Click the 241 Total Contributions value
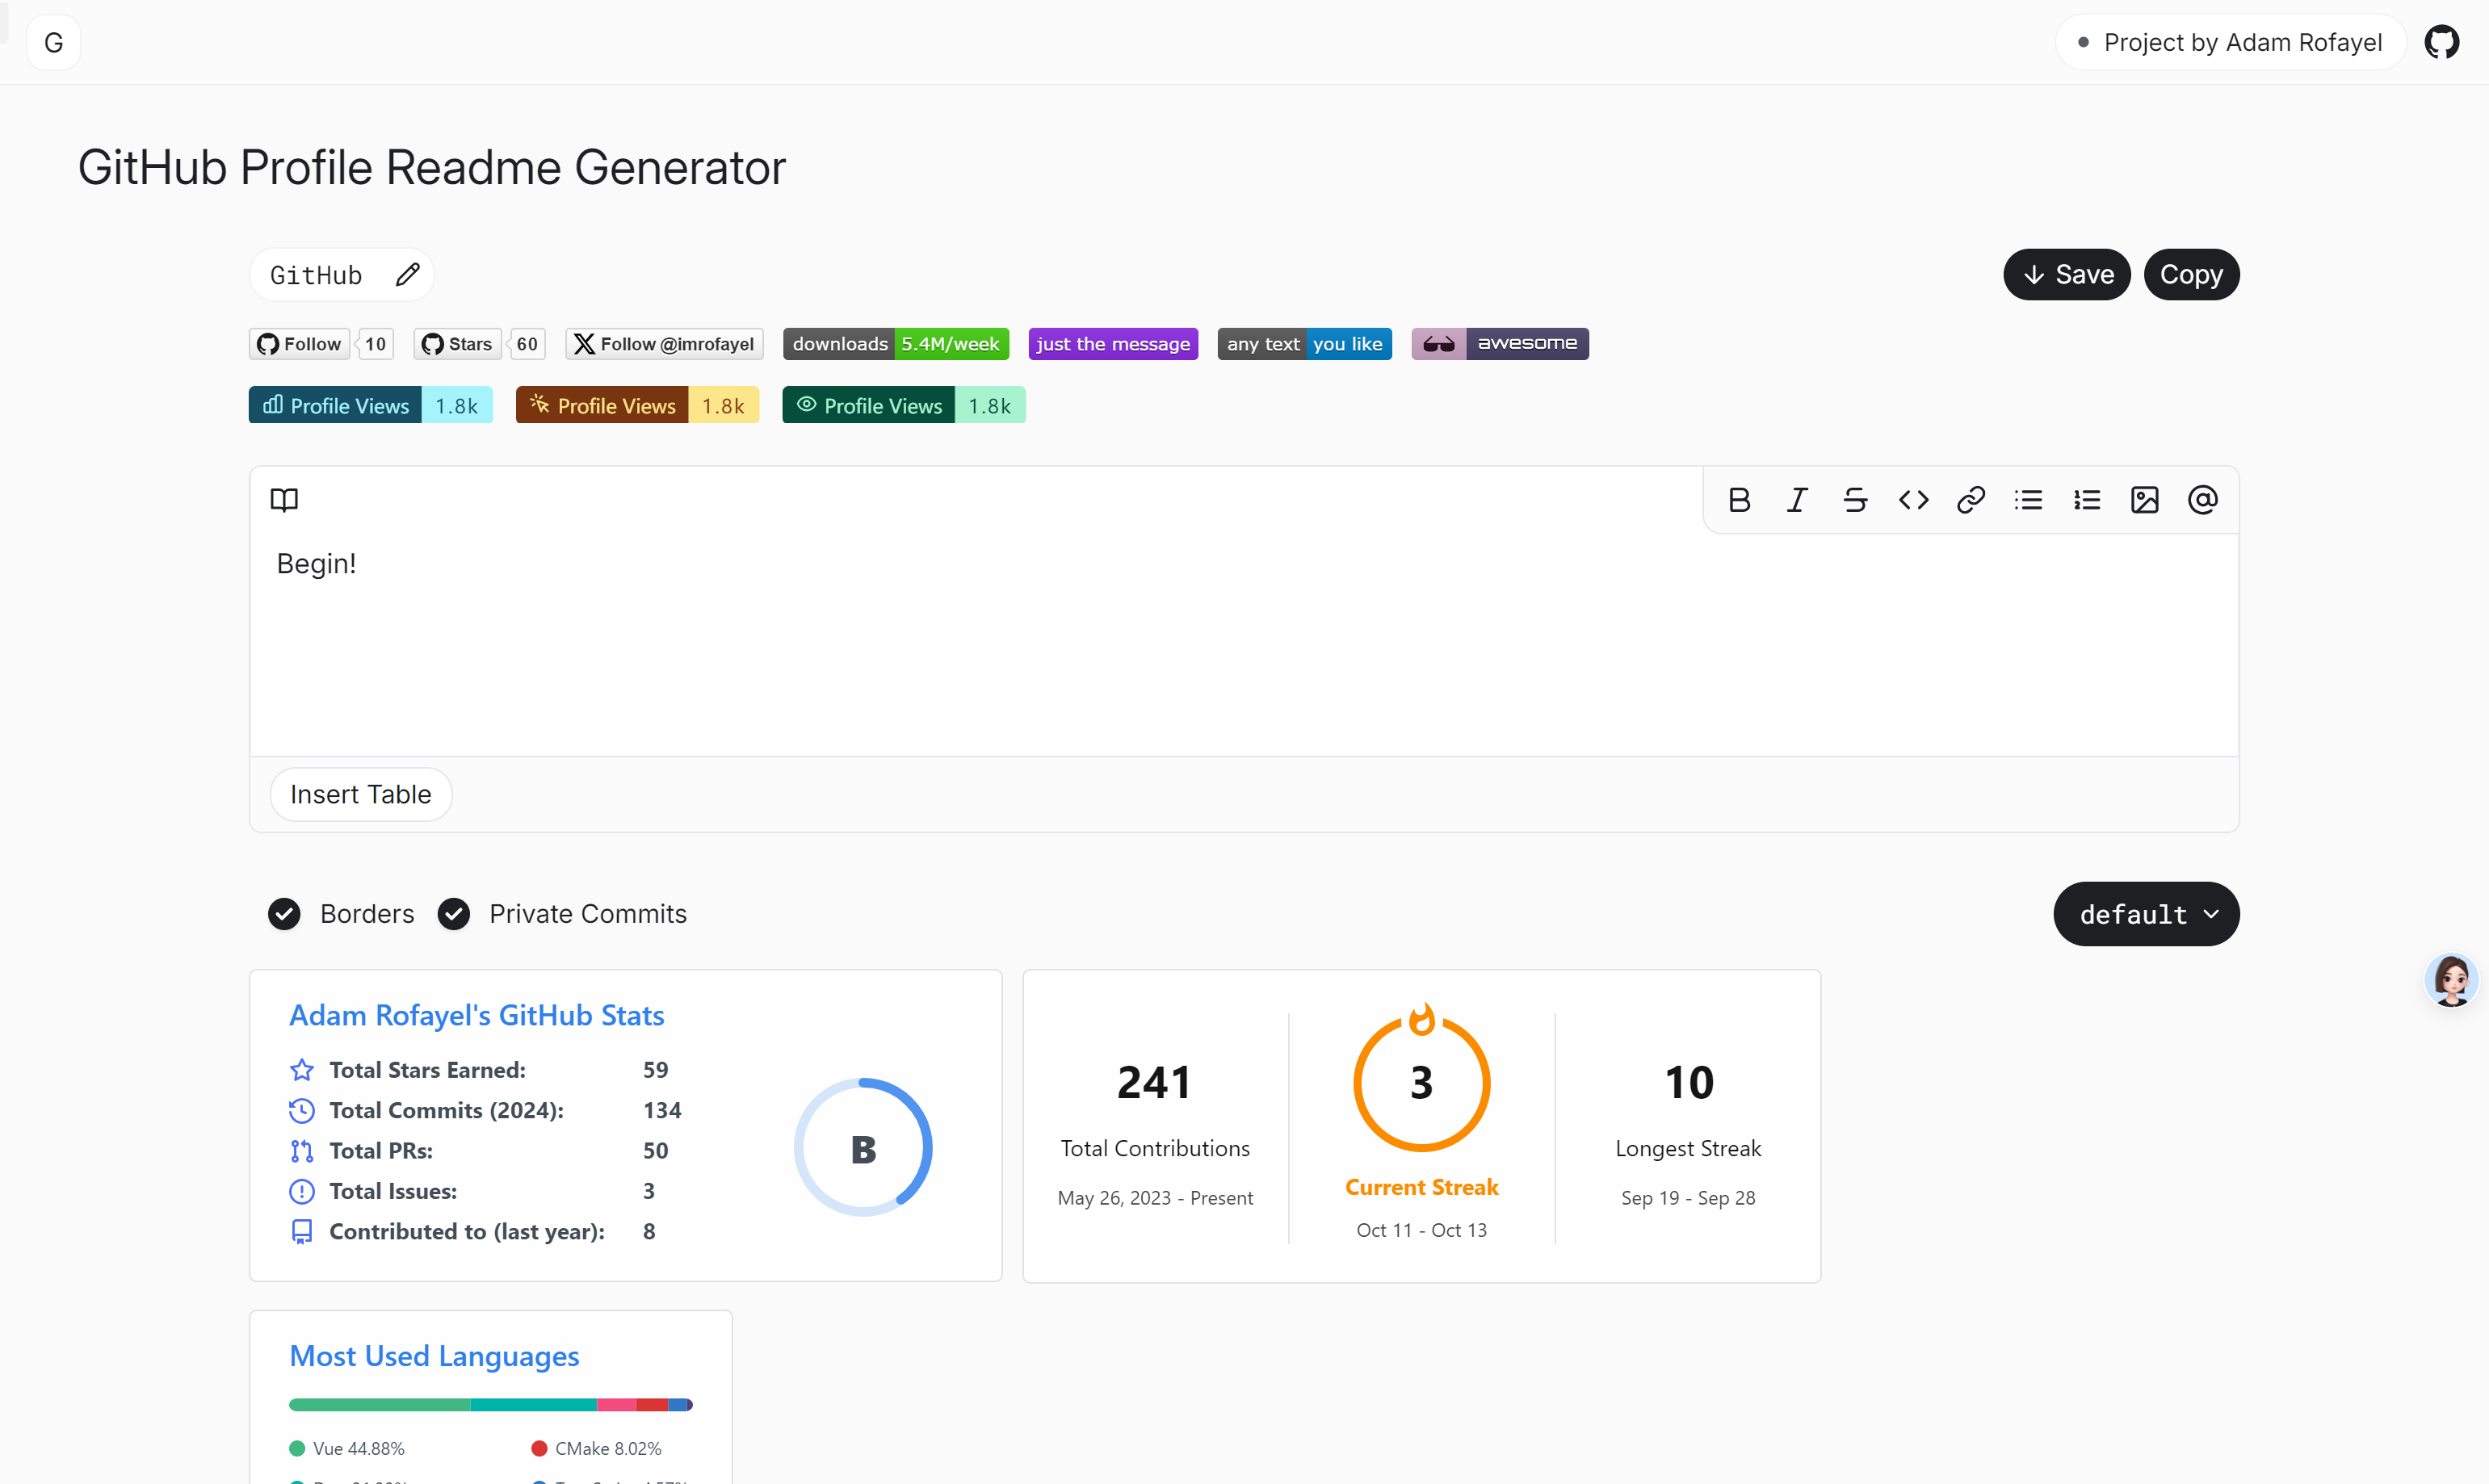This screenshot has height=1484, width=2489. 1154,1083
